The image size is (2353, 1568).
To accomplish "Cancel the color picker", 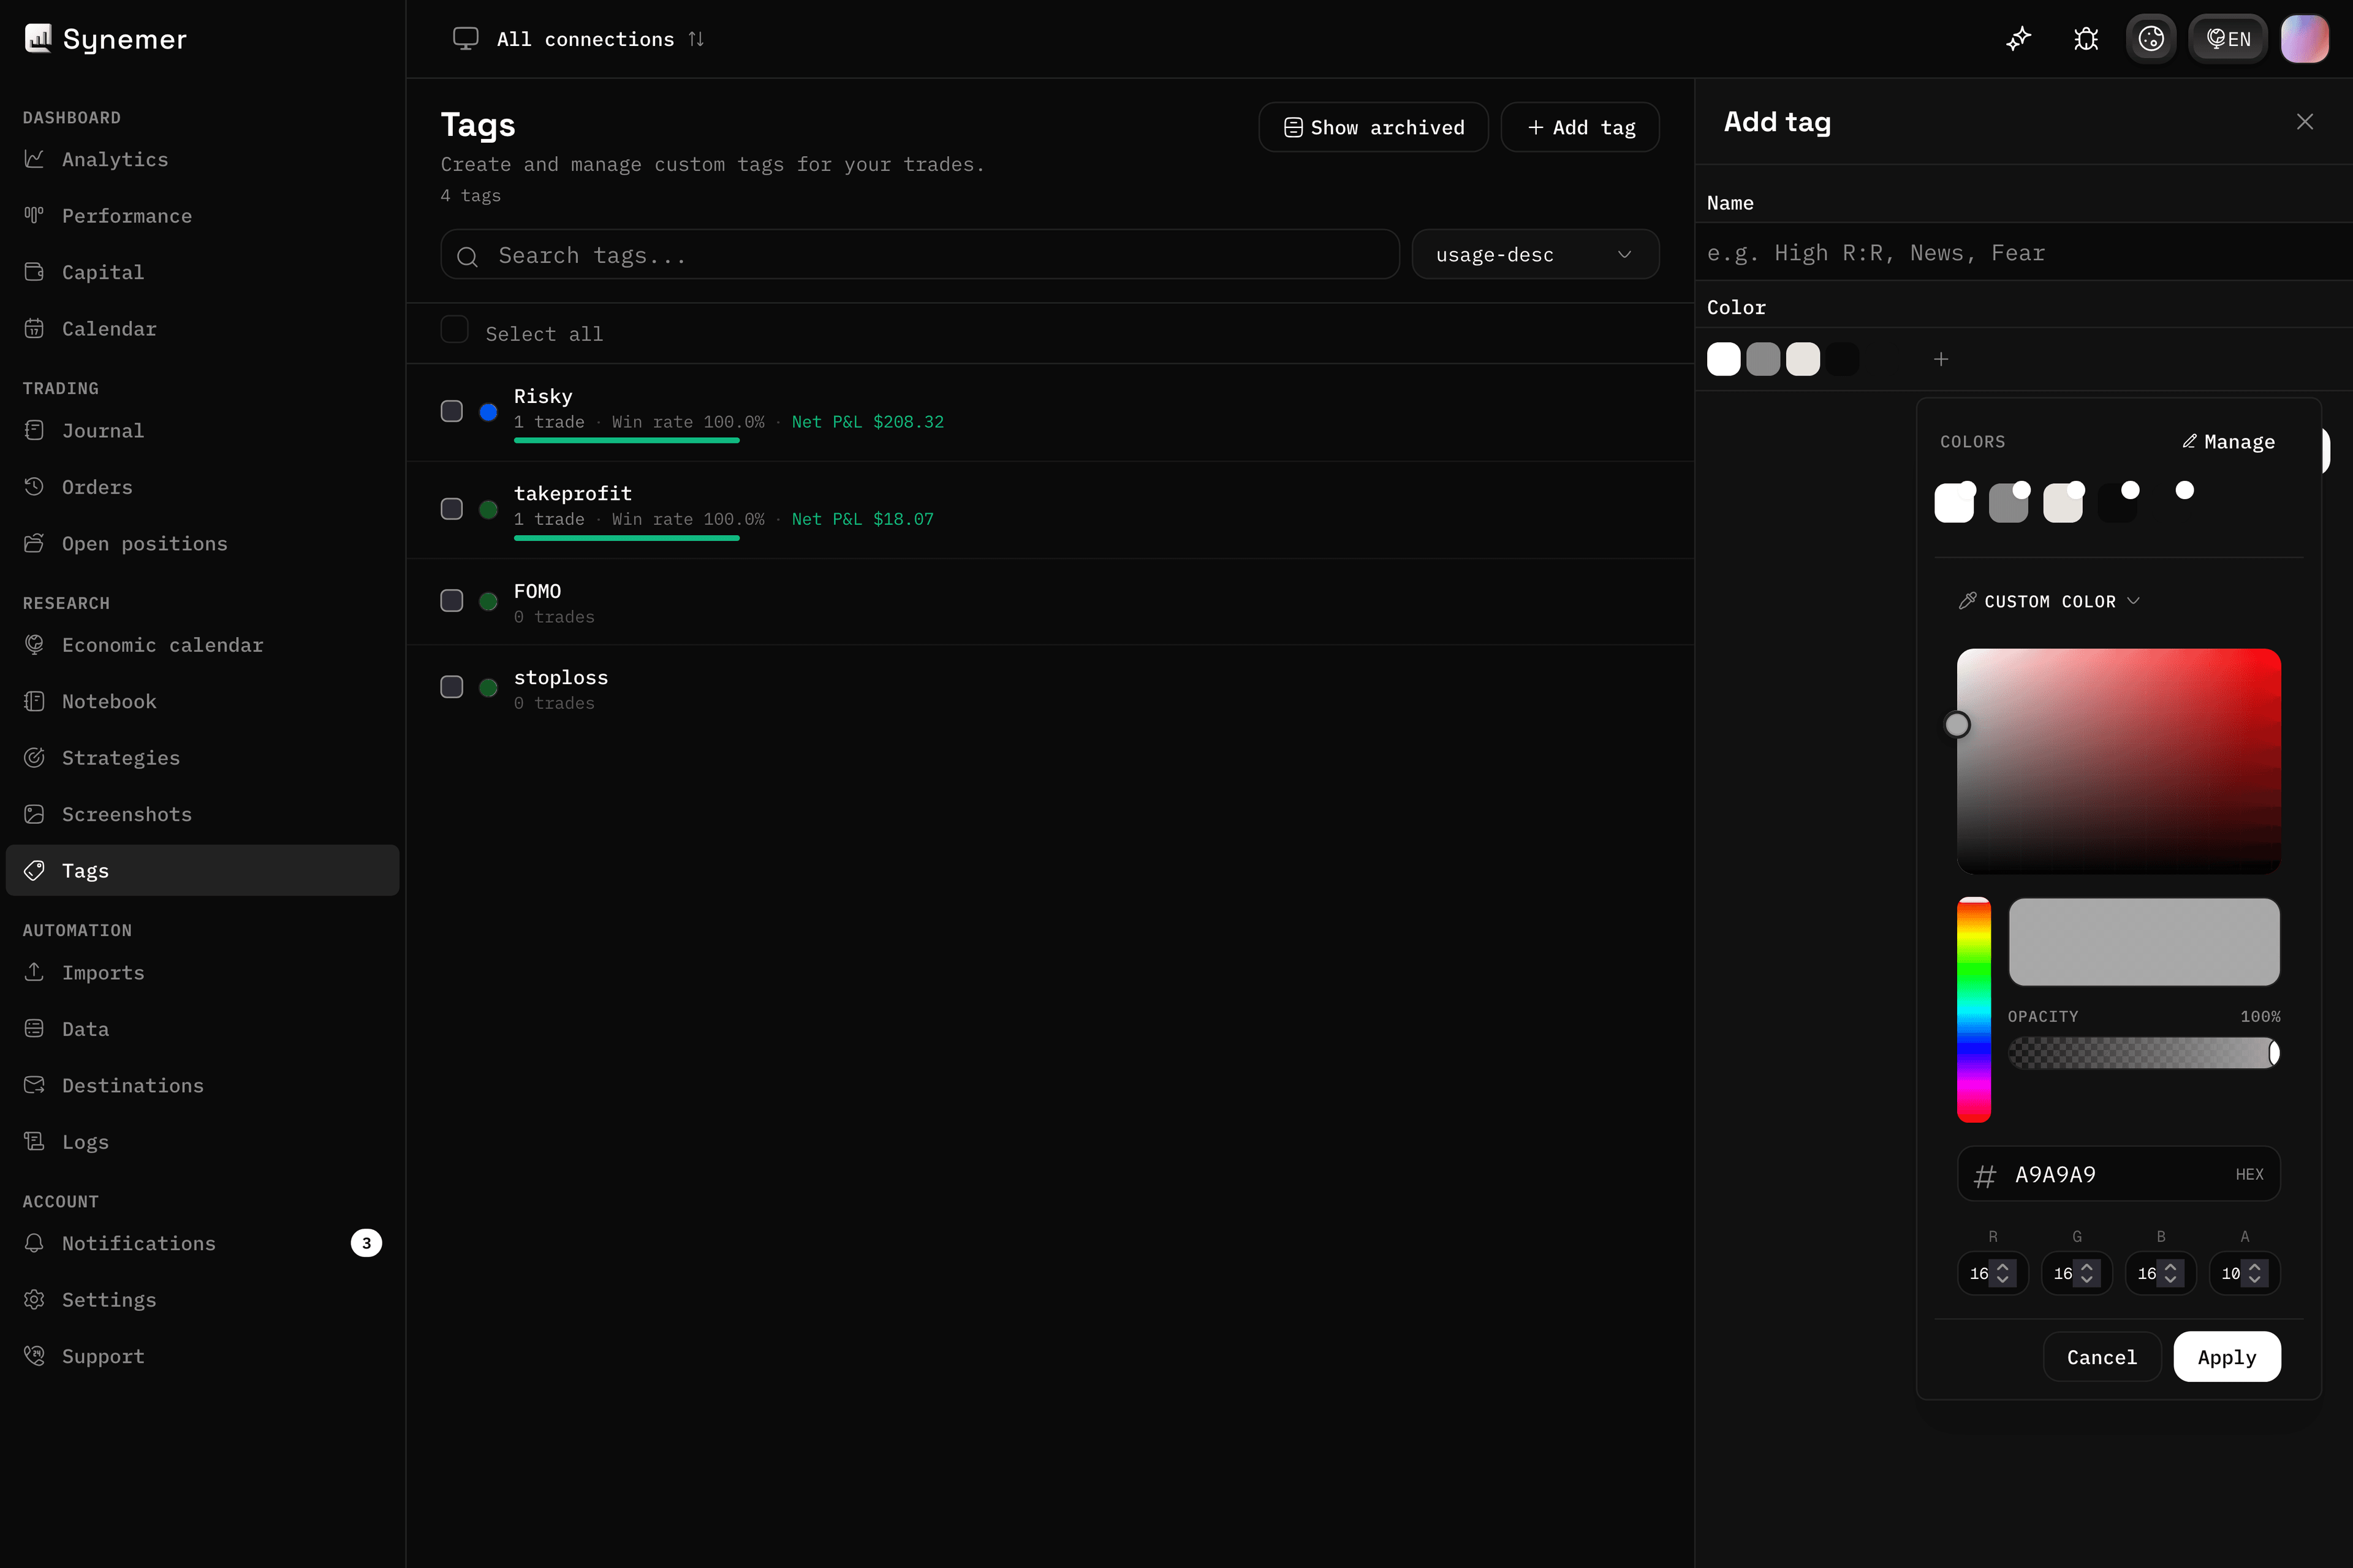I will tap(2101, 1357).
